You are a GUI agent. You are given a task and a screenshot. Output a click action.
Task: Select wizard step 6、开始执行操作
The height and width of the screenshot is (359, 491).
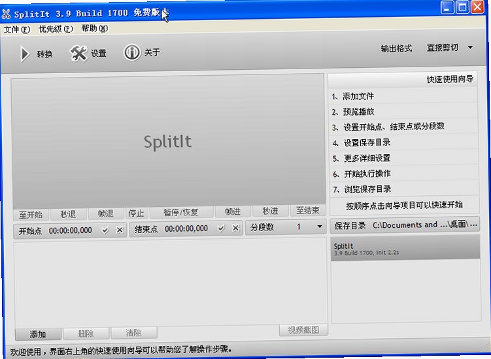point(405,173)
